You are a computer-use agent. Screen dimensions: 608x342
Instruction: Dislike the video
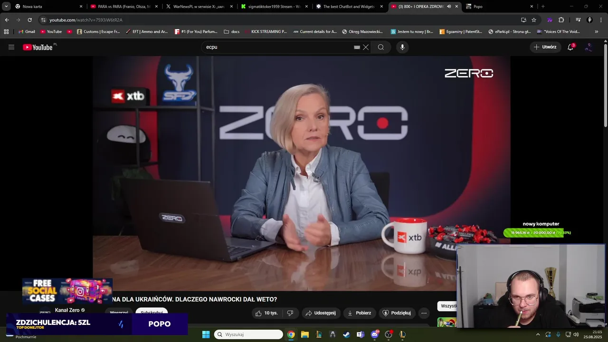point(290,313)
